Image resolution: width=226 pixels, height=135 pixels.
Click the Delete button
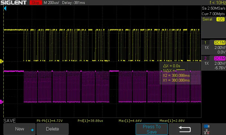53,129
